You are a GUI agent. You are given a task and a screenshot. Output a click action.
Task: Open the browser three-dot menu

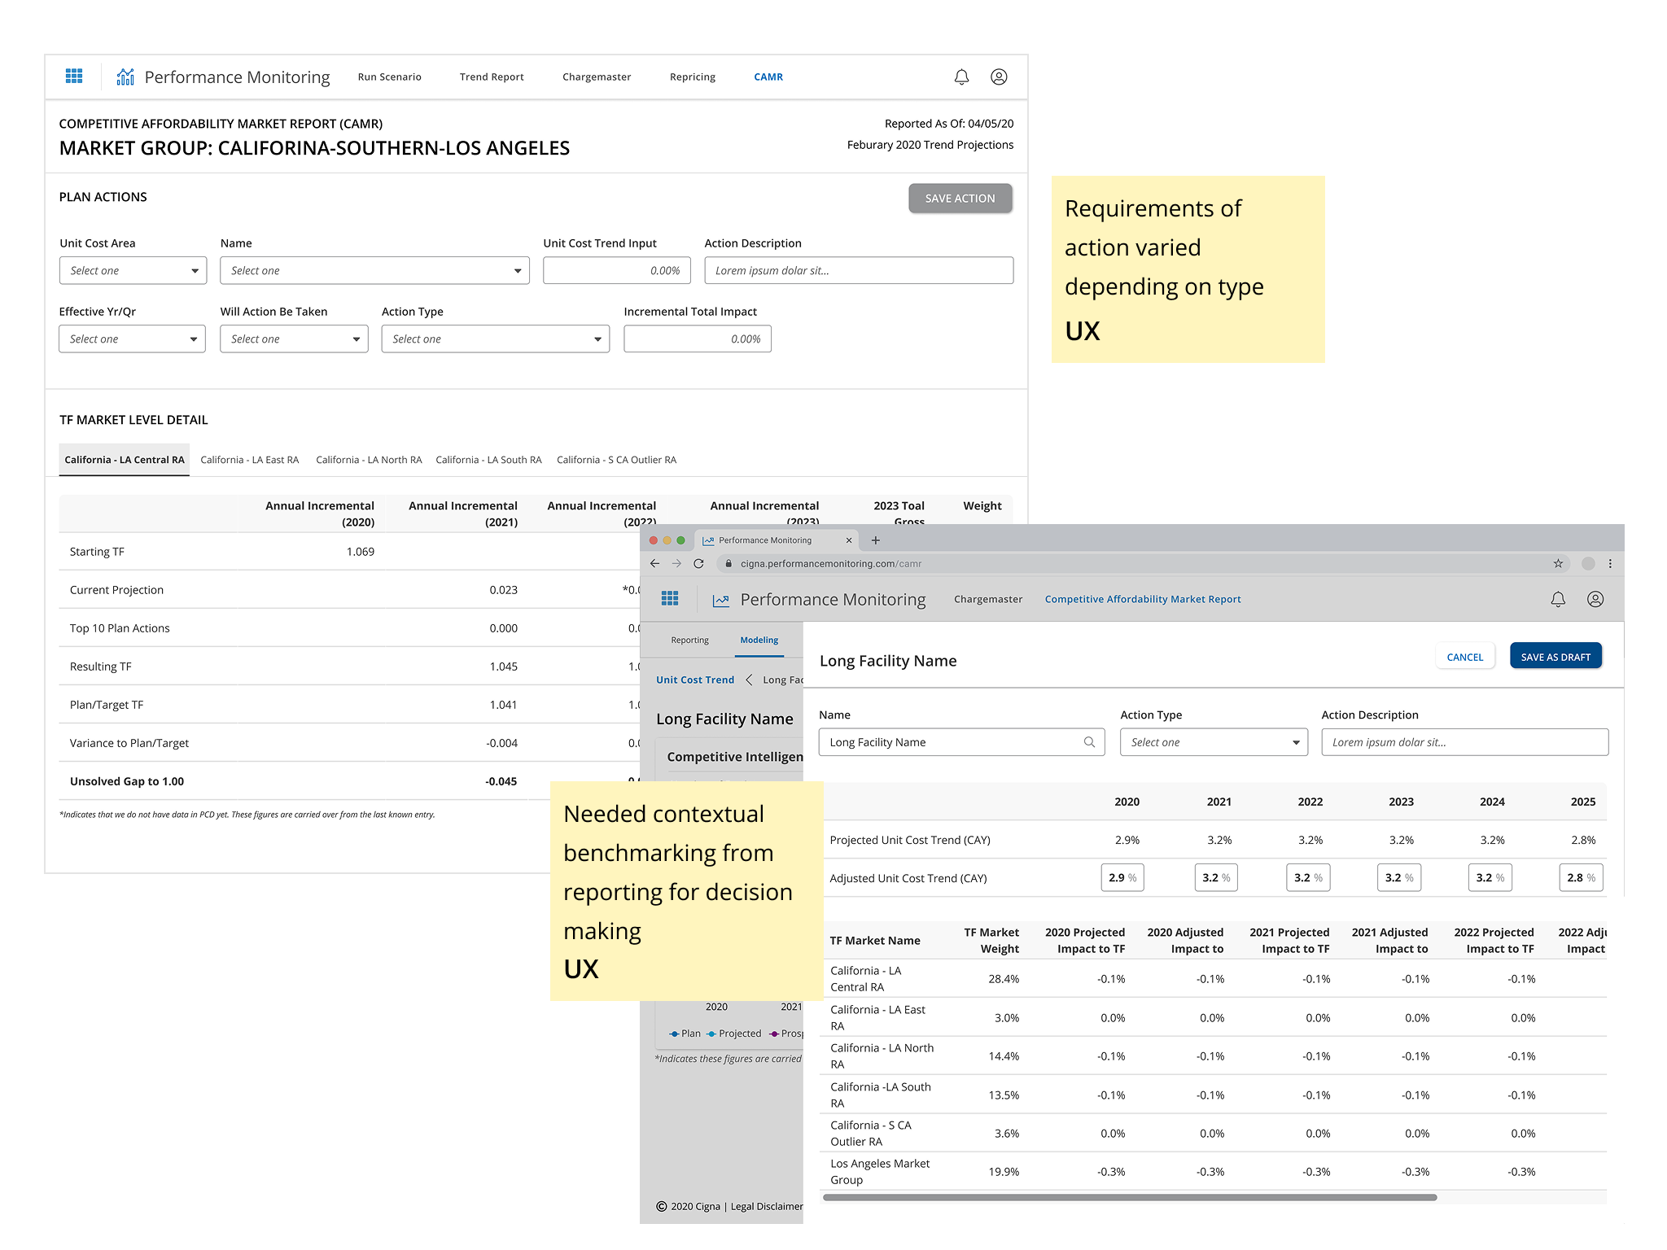click(1610, 563)
